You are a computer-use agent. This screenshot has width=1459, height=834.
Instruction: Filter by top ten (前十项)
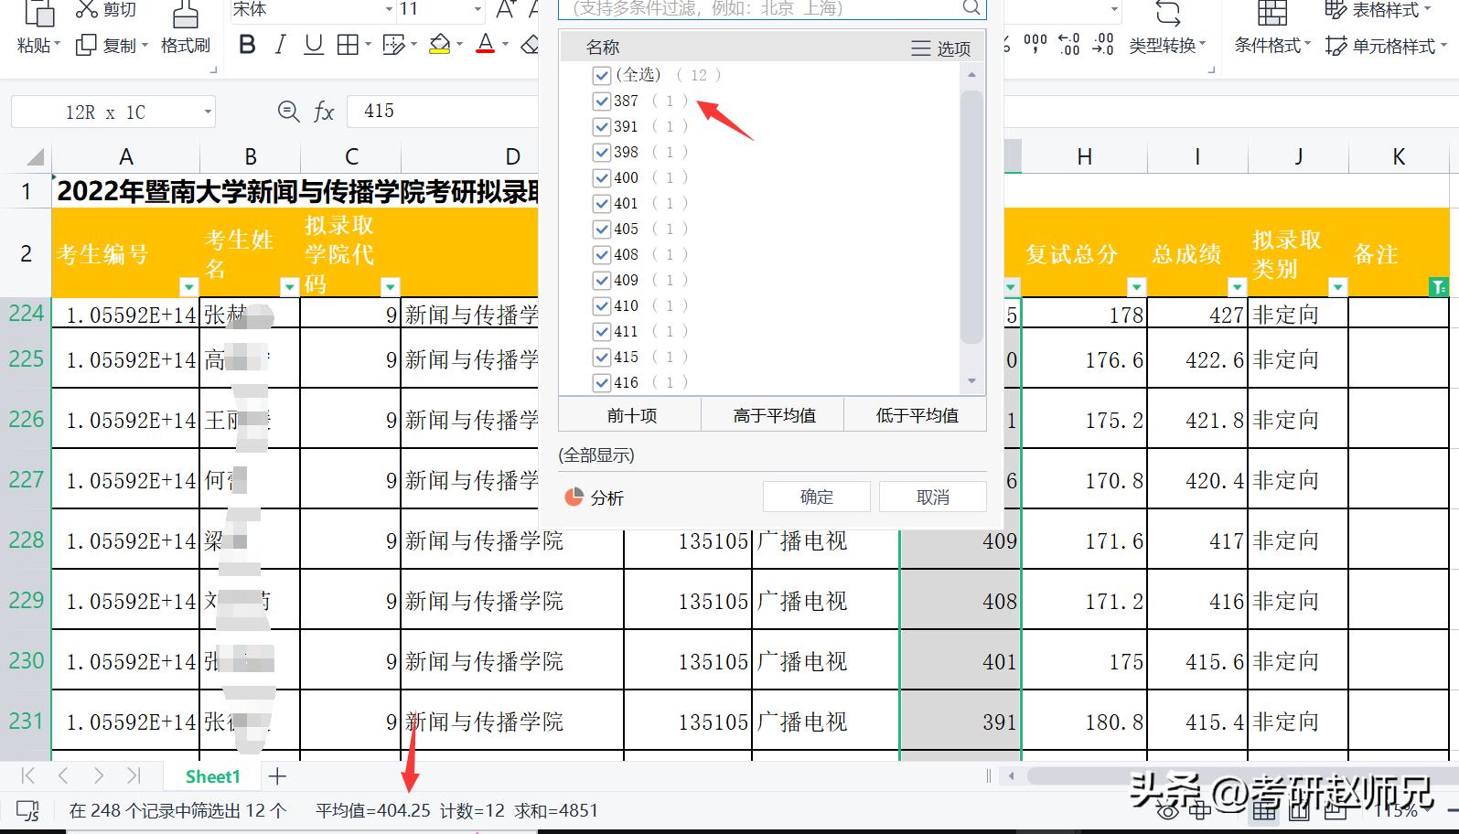point(631,415)
